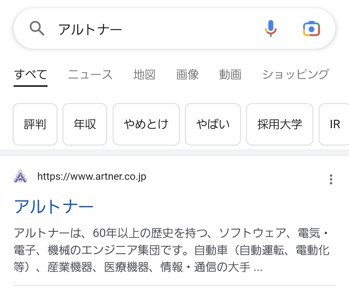349x288 pixels.
Task: Tap the magnifying glass search icon
Action: (37, 28)
